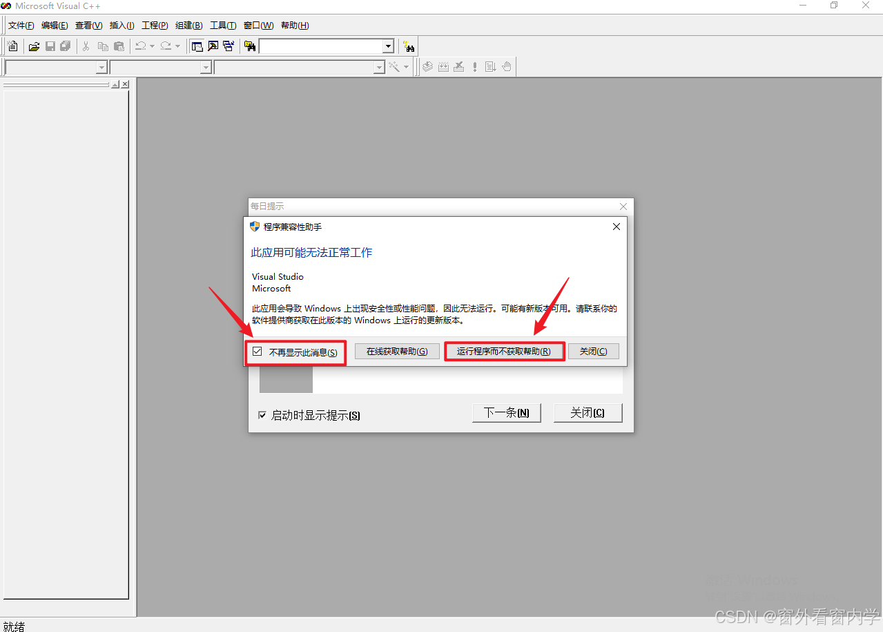This screenshot has width=883, height=632.
Task: Open the 工程(P) menu
Action: (x=155, y=26)
